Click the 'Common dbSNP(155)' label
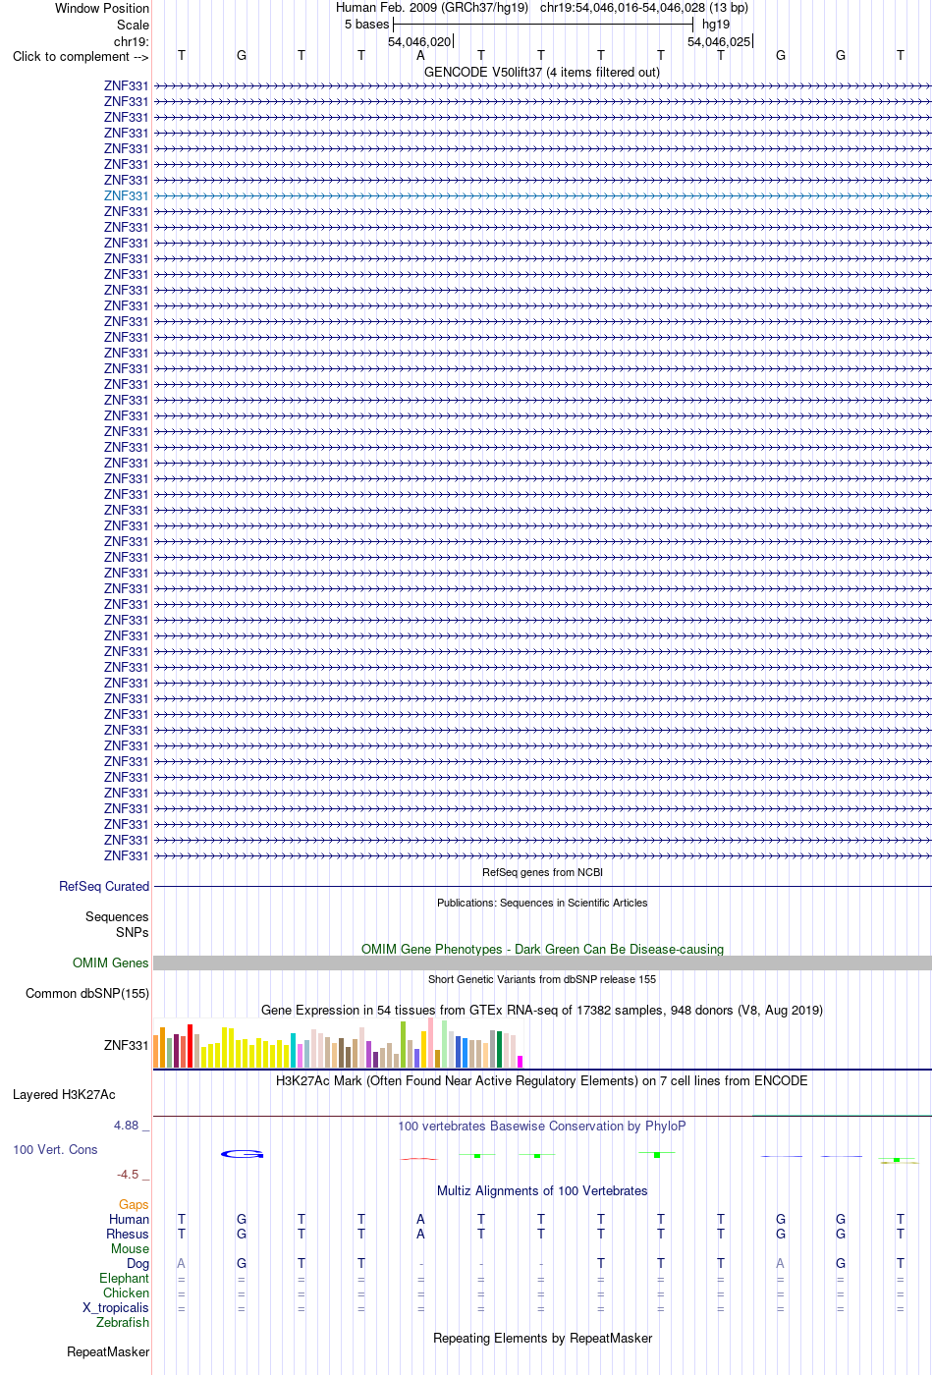This screenshot has height=1375, width=933. [87, 993]
